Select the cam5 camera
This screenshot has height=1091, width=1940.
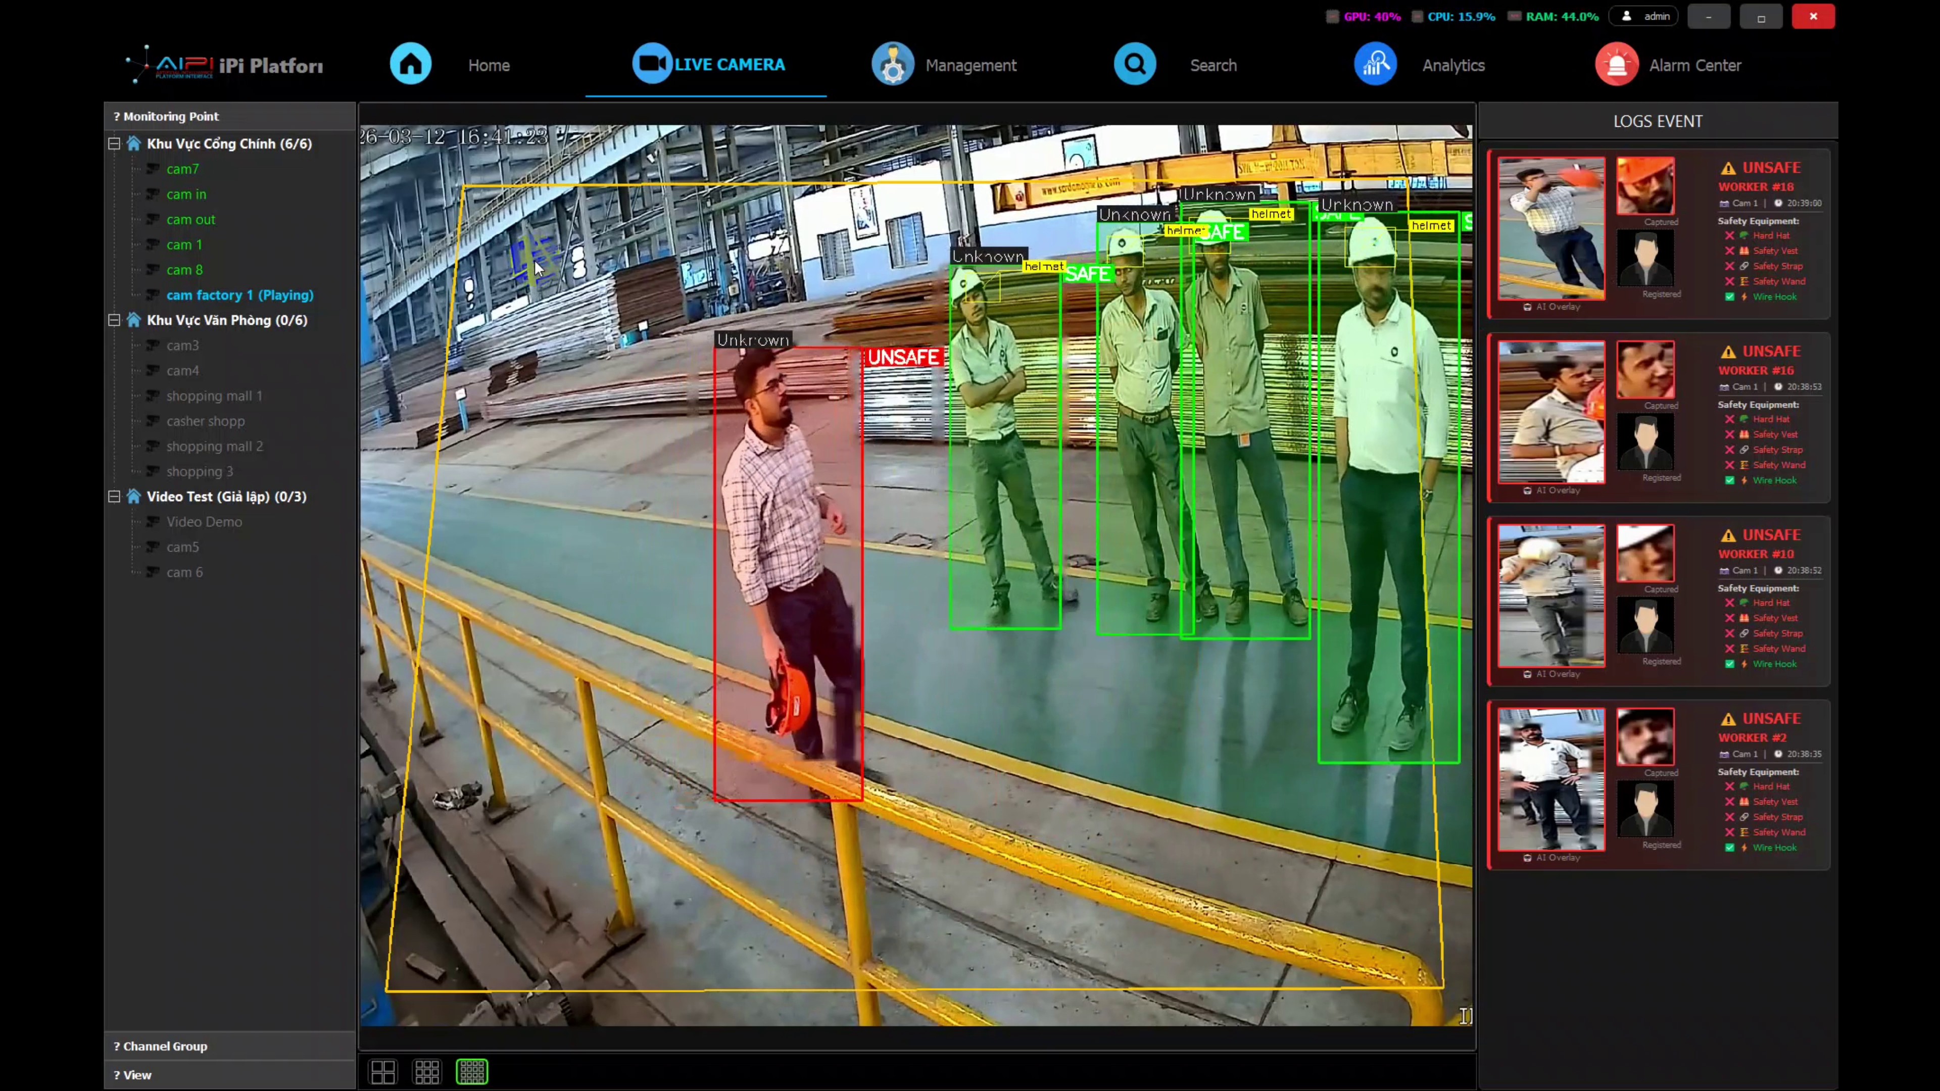click(183, 547)
